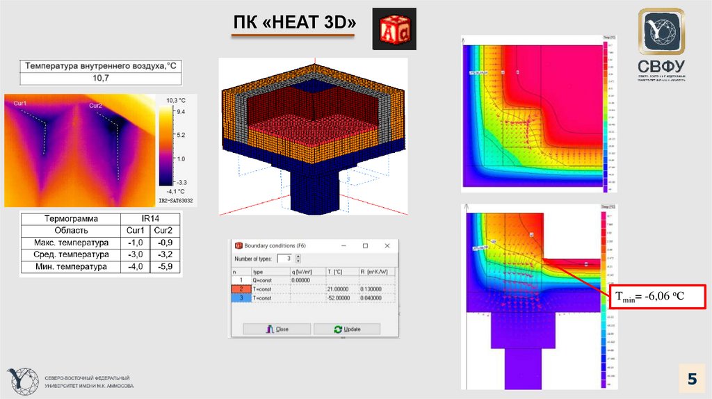Image resolution: width=712 pixels, height=399 pixels.
Task: Click the 3D mesh model image
Action: [x=314, y=136]
